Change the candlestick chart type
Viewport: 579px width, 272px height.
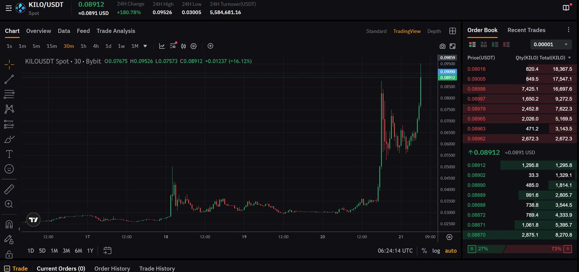point(183,46)
